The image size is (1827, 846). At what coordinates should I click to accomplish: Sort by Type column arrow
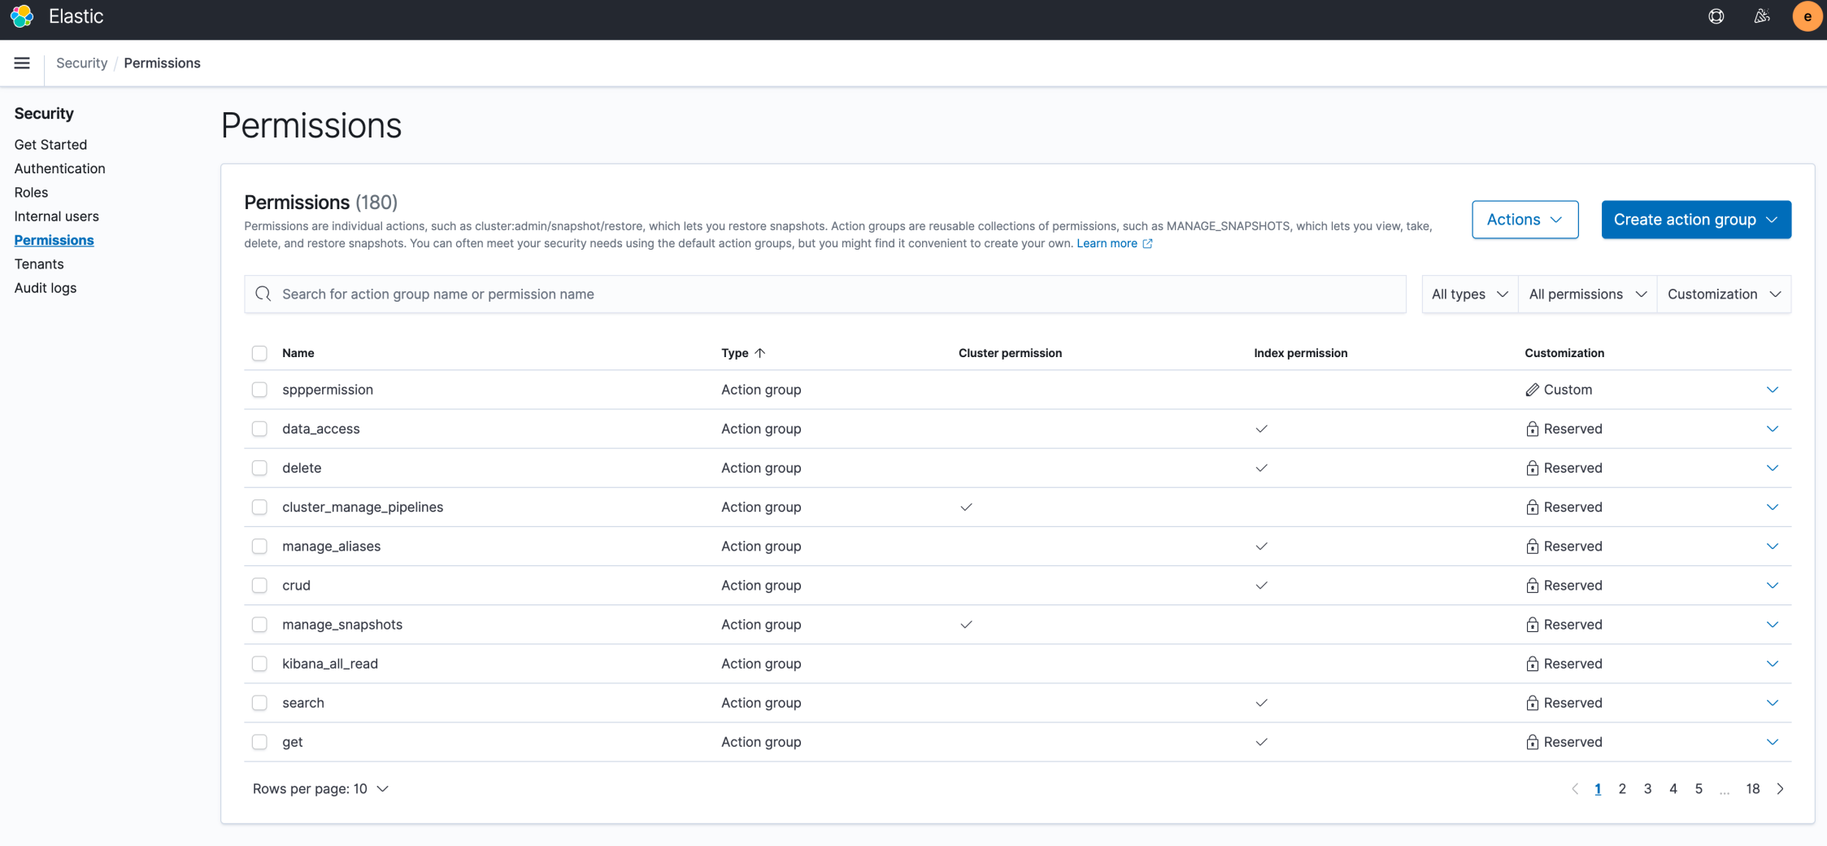pyautogui.click(x=759, y=353)
